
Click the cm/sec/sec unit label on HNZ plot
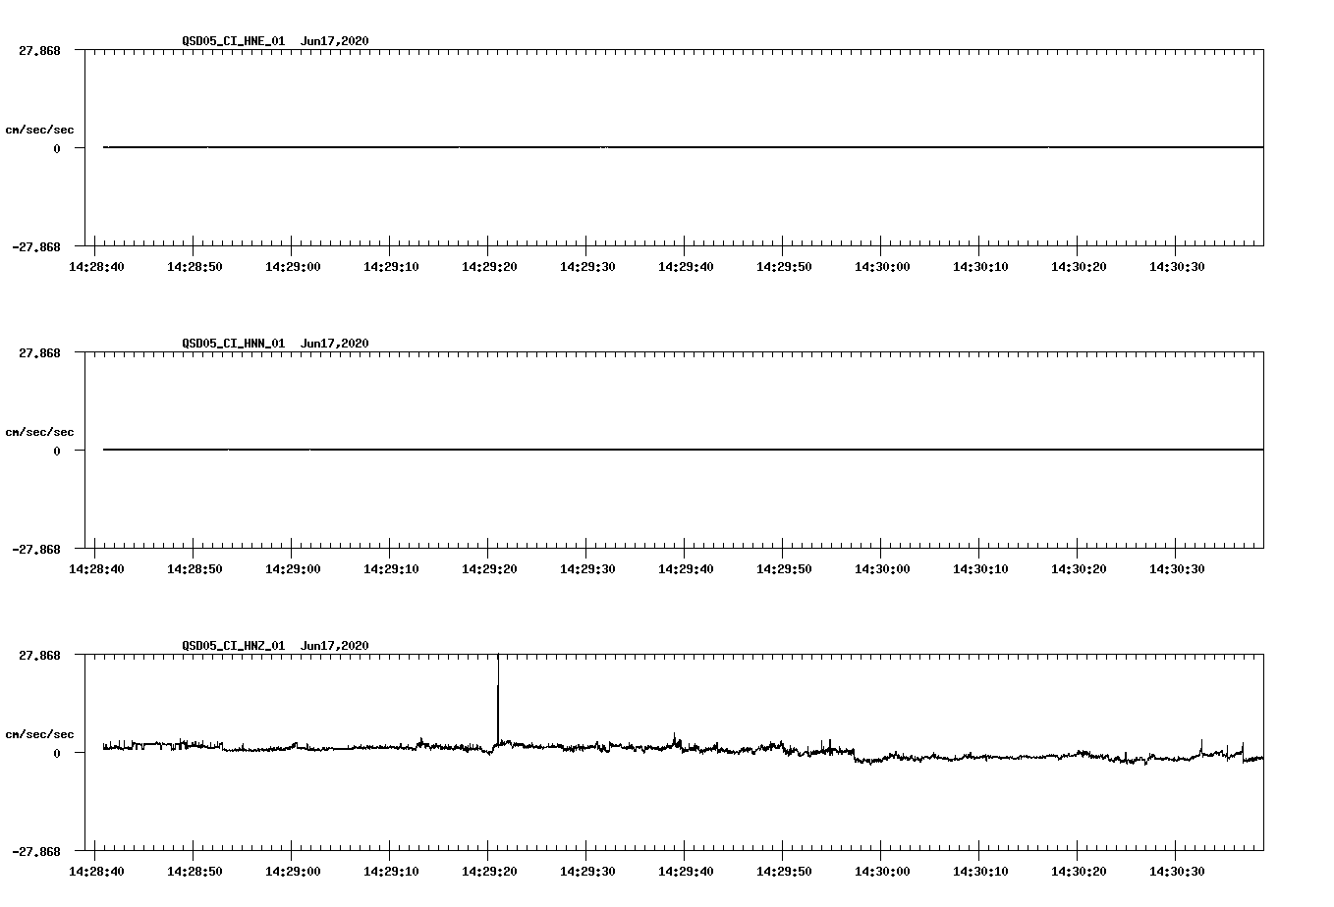click(x=39, y=734)
